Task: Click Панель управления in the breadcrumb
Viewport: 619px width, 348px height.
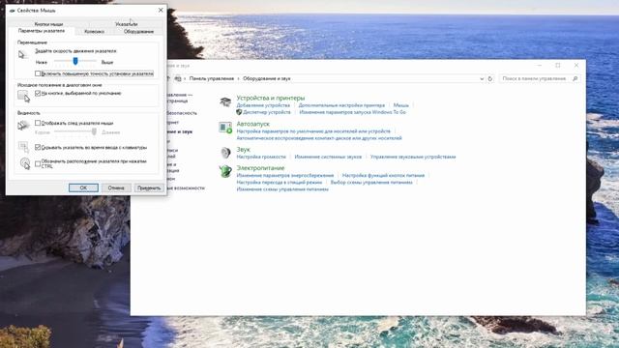Action: [212, 78]
